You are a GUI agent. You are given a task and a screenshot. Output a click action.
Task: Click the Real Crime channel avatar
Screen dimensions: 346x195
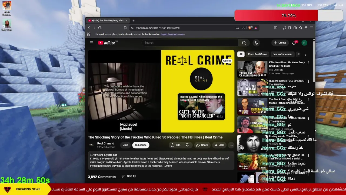91,145
